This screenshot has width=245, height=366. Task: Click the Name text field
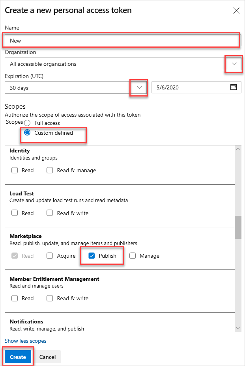122,40
